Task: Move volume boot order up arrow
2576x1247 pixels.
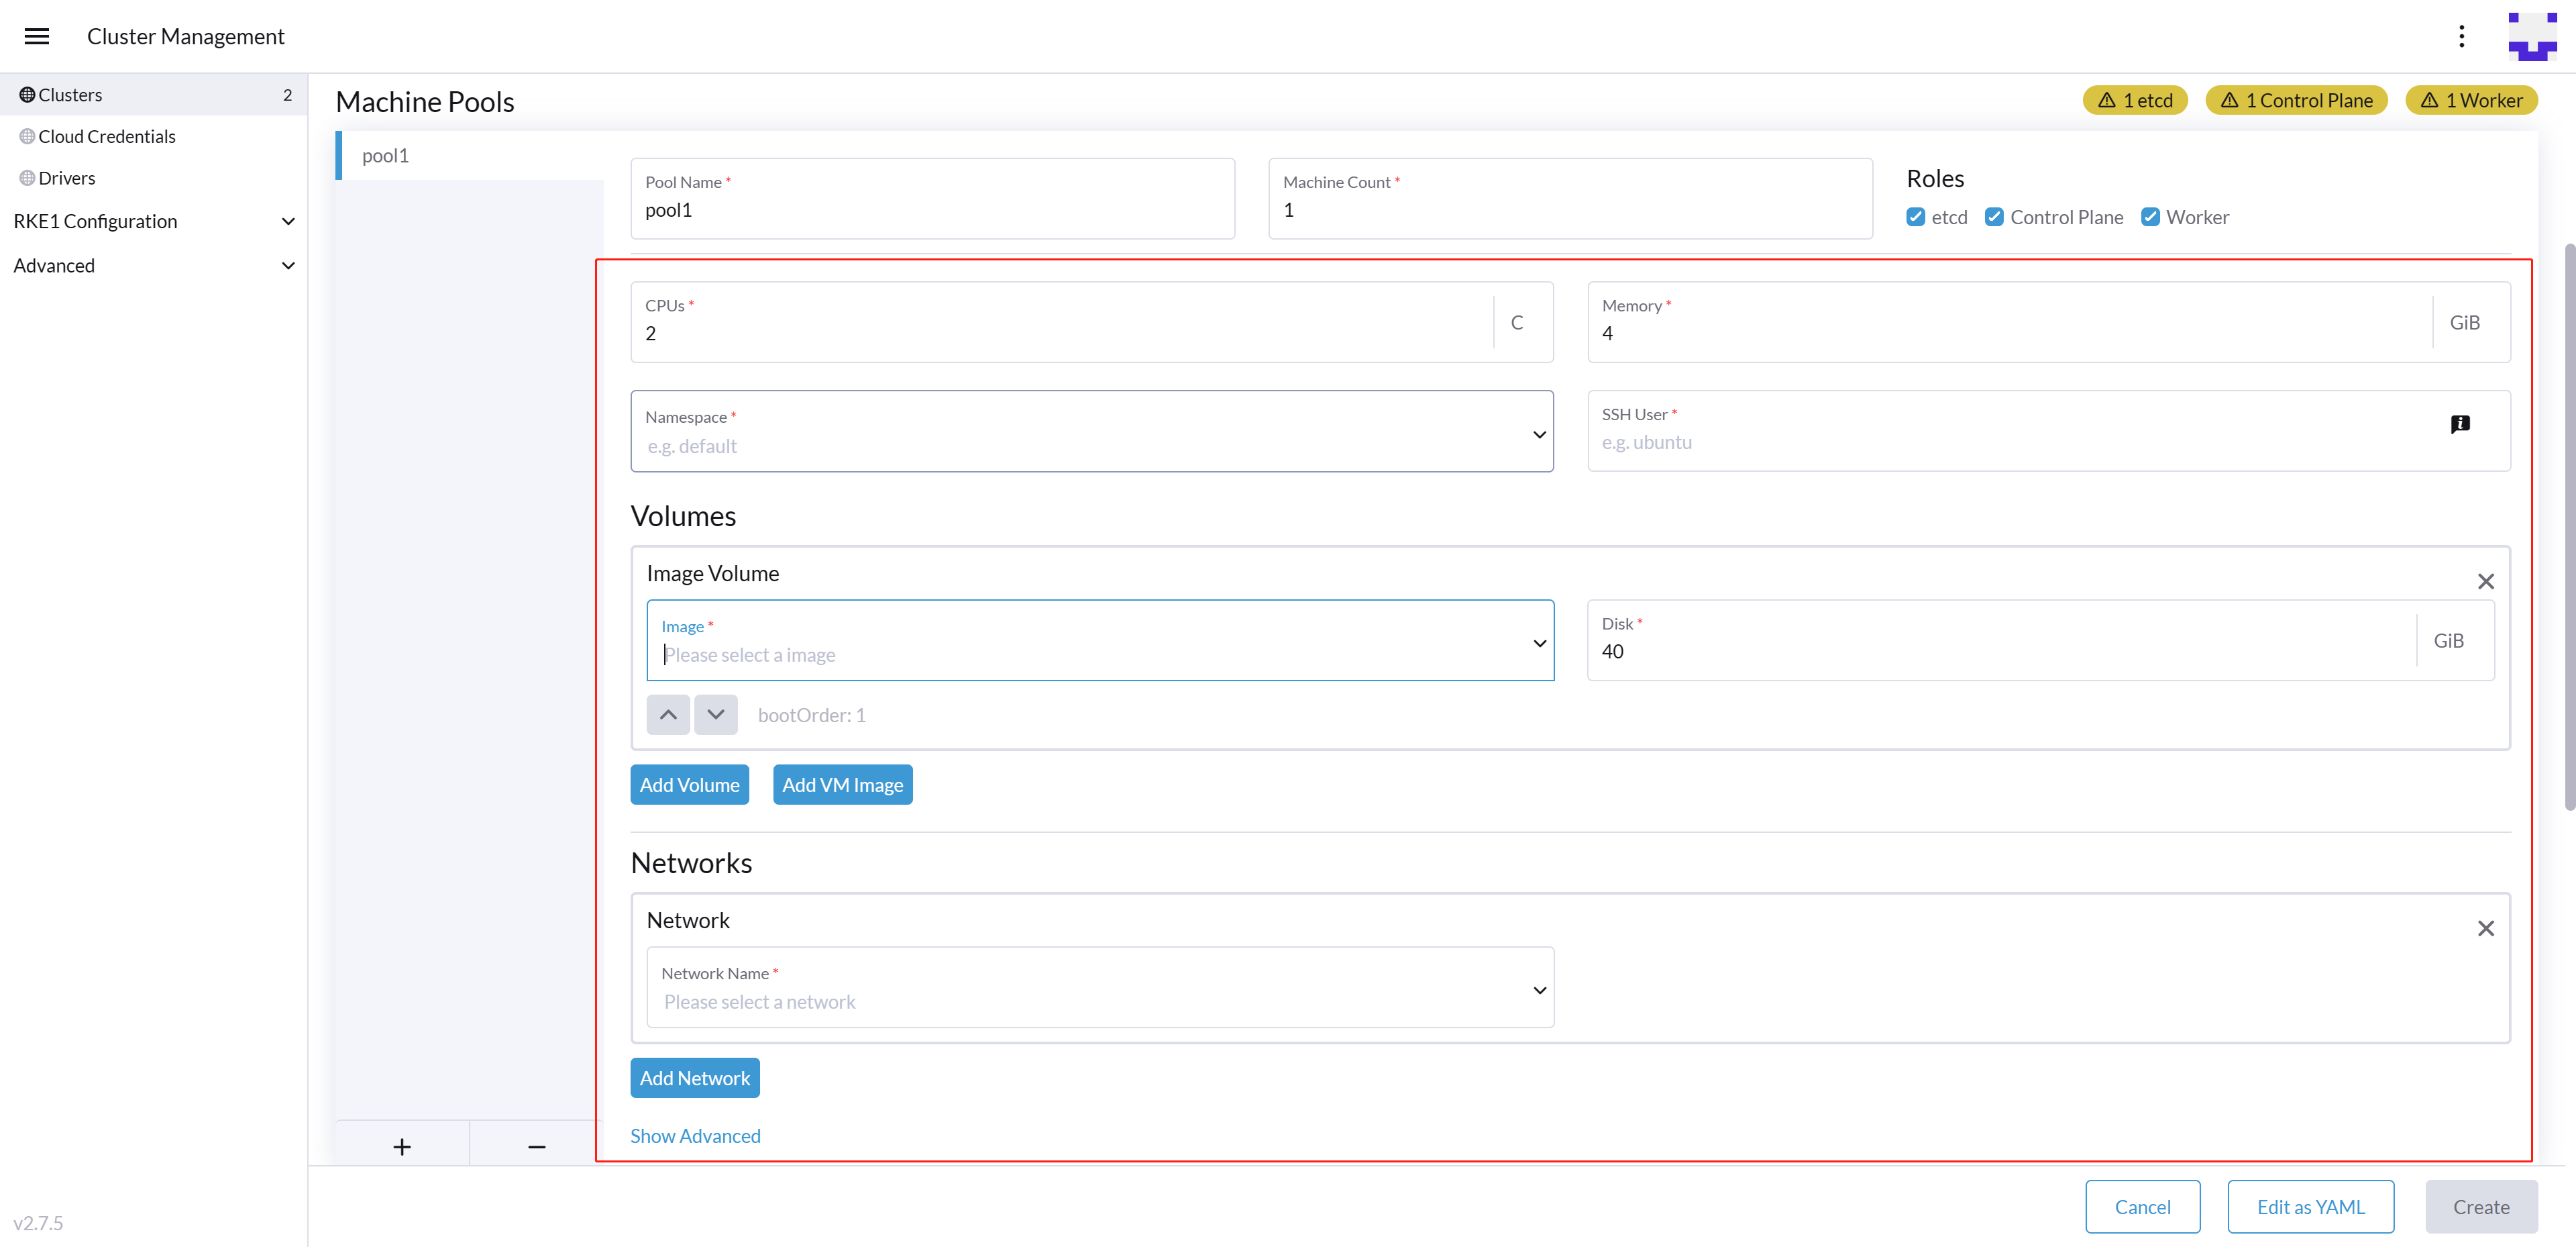Action: tap(668, 715)
